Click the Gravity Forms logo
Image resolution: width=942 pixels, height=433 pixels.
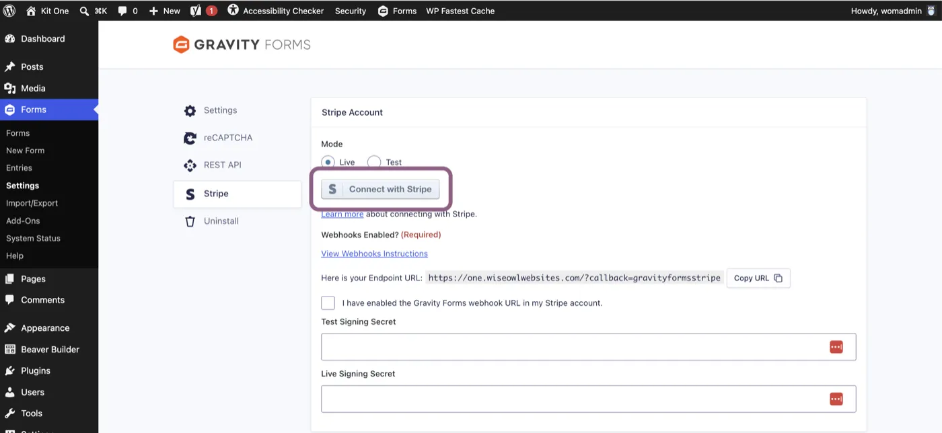point(242,45)
